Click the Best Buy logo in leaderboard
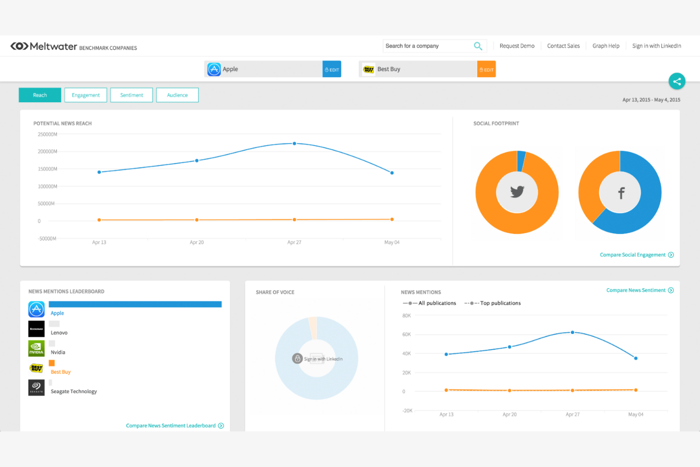 tap(36, 368)
